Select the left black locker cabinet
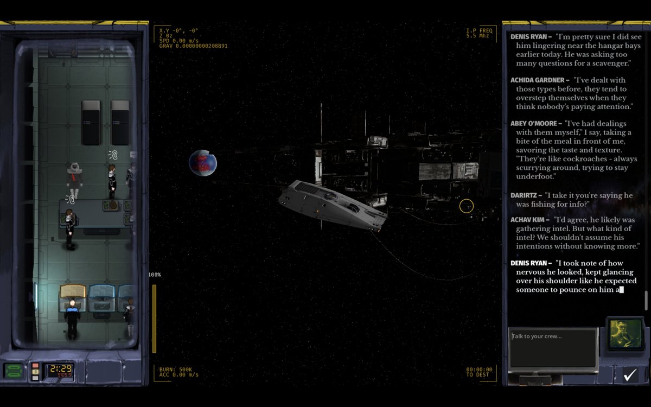Screen dimensions: 651x407 click(x=91, y=122)
